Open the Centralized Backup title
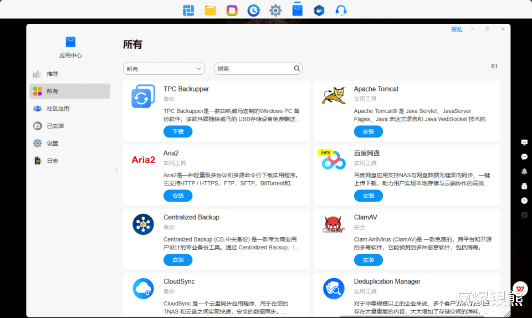This screenshot has width=532, height=318. 191,217
